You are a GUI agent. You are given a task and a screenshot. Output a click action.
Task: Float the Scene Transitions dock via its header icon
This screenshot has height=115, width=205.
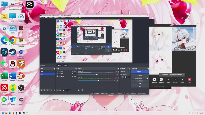[x=130, y=68]
